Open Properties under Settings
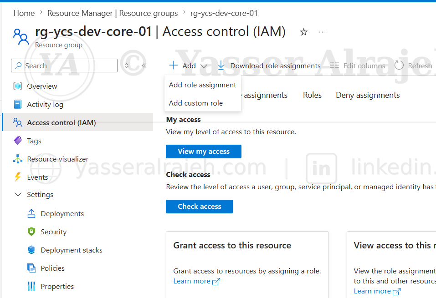436x298 pixels. [57, 286]
